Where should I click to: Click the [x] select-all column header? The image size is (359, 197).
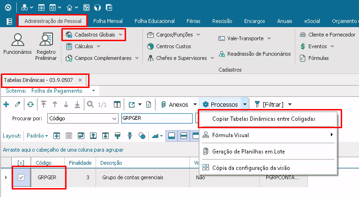(21, 163)
